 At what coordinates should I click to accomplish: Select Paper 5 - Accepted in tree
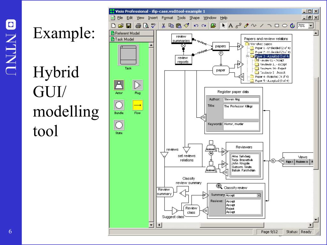tap(272, 81)
